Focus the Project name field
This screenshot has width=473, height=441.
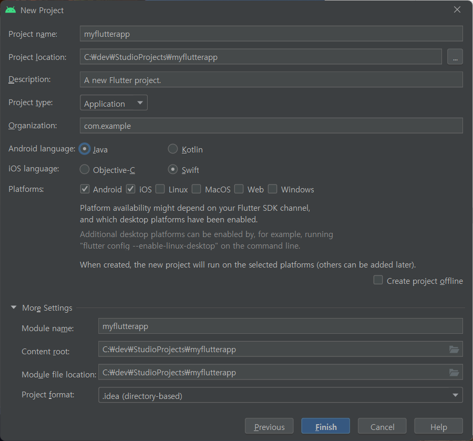pos(271,34)
